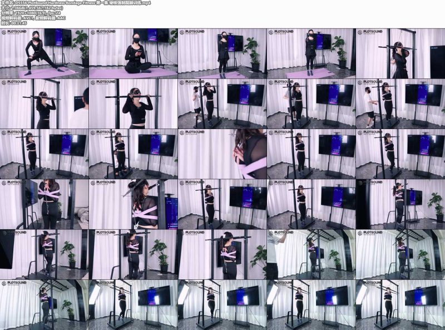The image size is (445, 330).
Task: Click the file size line showing 1.36GB
Action: (x=32, y=8)
